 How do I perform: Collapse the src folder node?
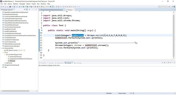[3, 53]
